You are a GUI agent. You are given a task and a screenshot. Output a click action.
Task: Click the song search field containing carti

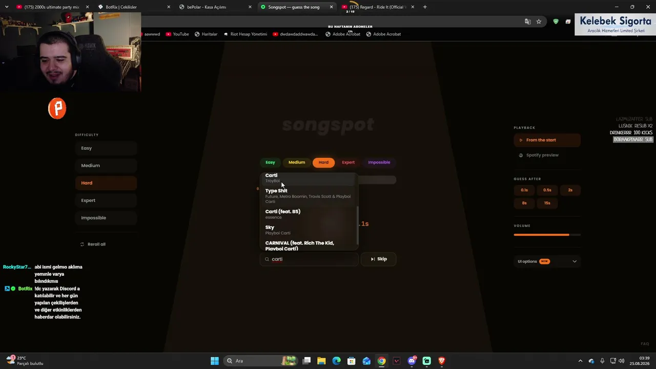309,259
